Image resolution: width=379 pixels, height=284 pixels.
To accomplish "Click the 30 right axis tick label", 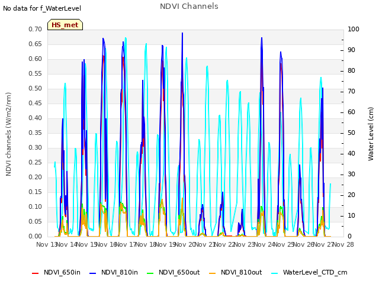I will (351, 174).
